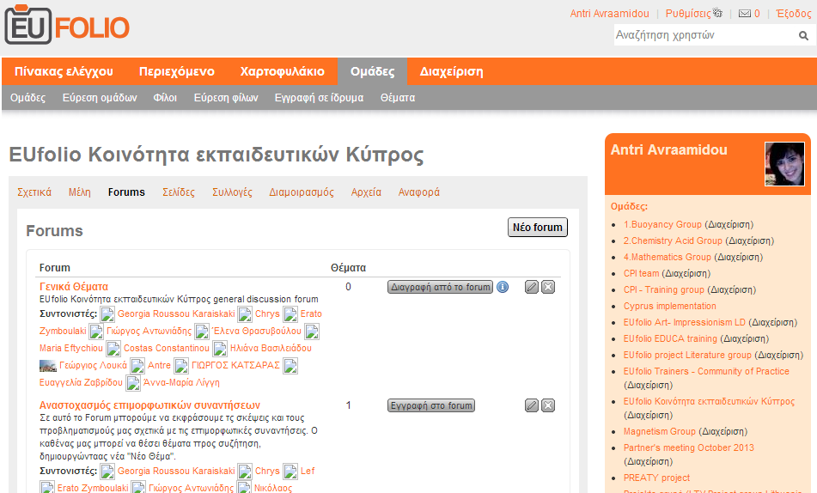Screen dimensions: 817x493
Task: Open Partner's meeting October 2013 link
Action: pyautogui.click(x=689, y=447)
